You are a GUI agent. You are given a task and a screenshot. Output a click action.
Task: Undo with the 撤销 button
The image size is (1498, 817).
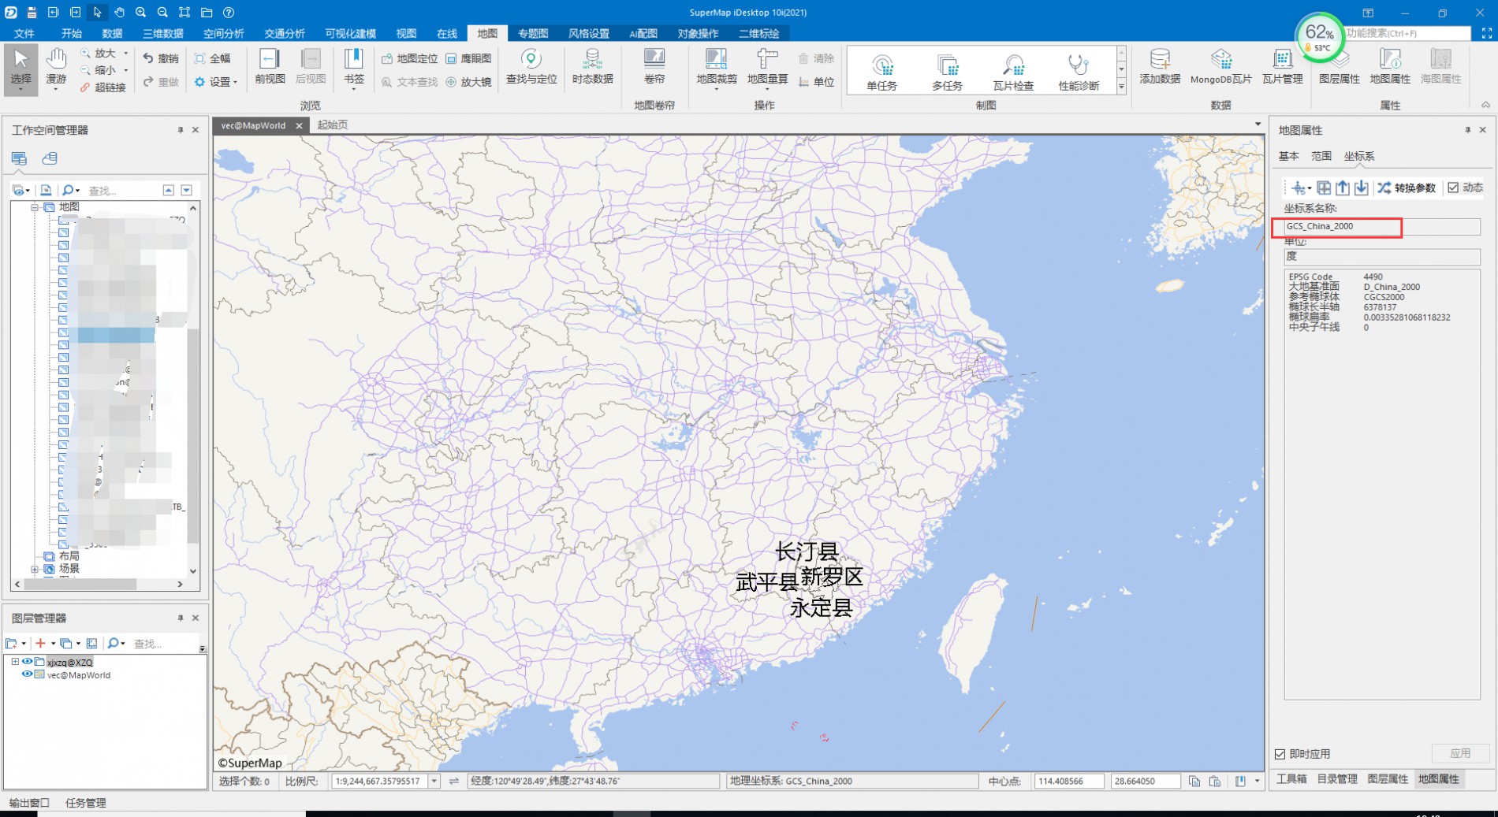[x=161, y=58]
